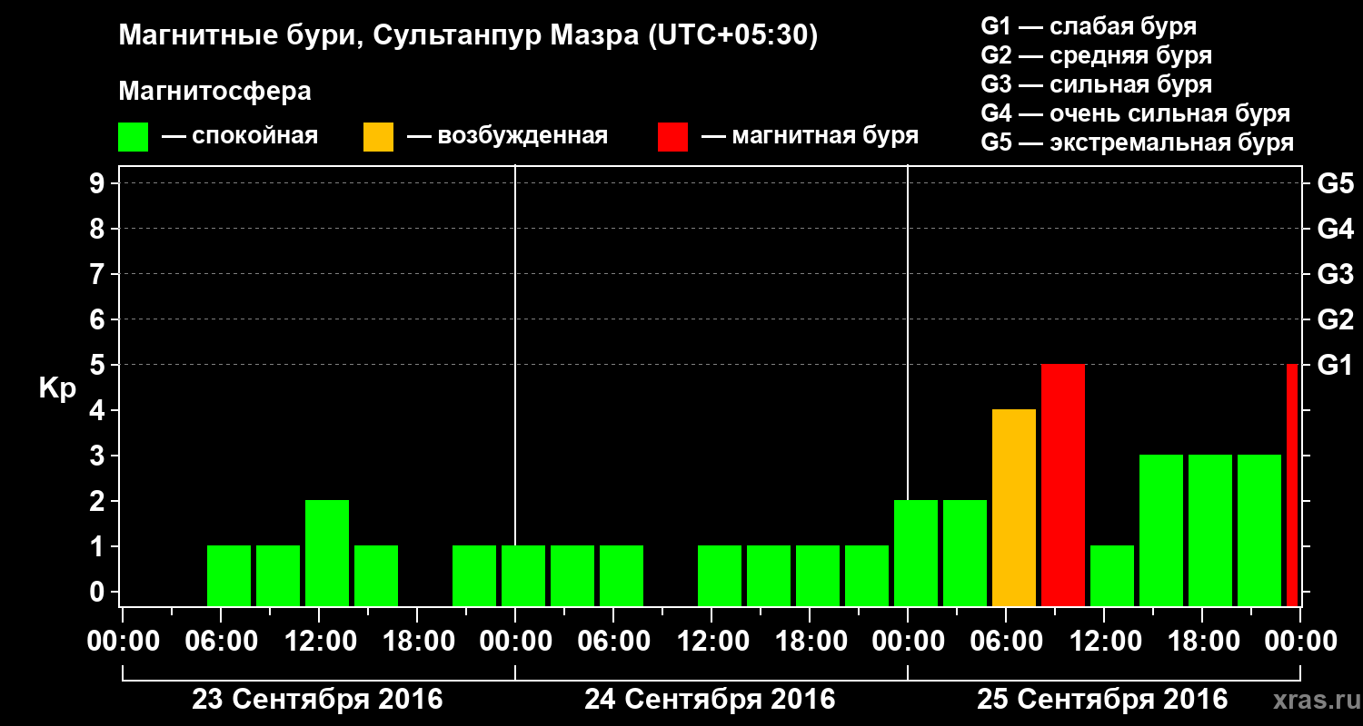Click the last green Kp 3 bar before midnight, 25 September

1259,531
